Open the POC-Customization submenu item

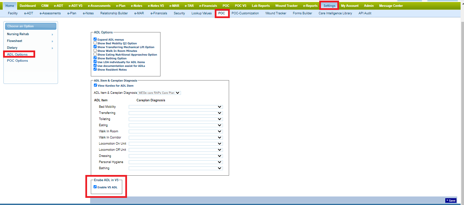point(245,13)
